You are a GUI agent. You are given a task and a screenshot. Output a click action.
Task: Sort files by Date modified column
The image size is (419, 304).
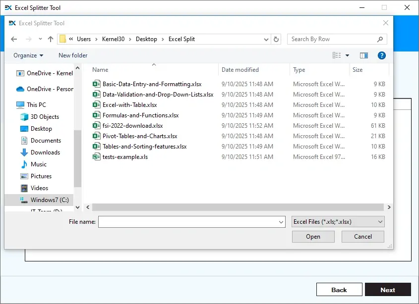click(x=240, y=70)
